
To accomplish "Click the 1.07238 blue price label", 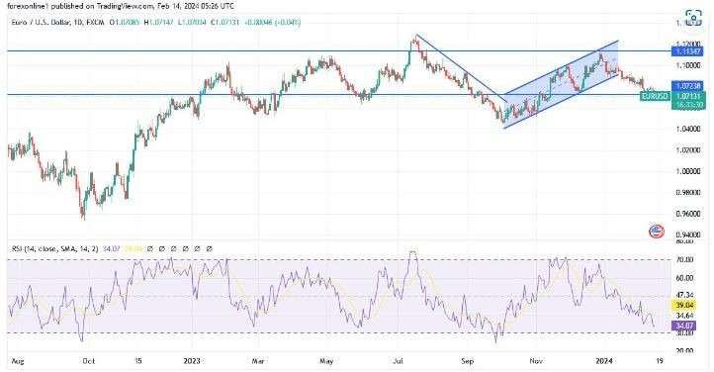I will (688, 86).
